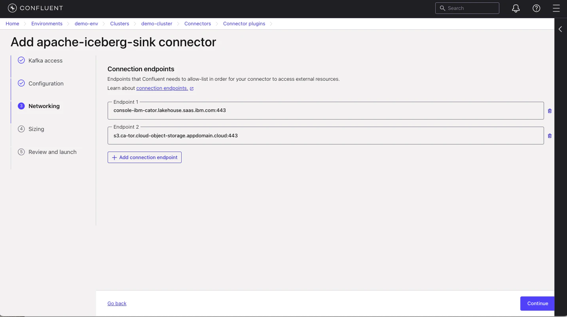Select the Sizing step
The image size is (567, 317).
pos(36,129)
